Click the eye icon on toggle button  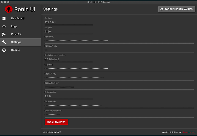click(x=162, y=9)
